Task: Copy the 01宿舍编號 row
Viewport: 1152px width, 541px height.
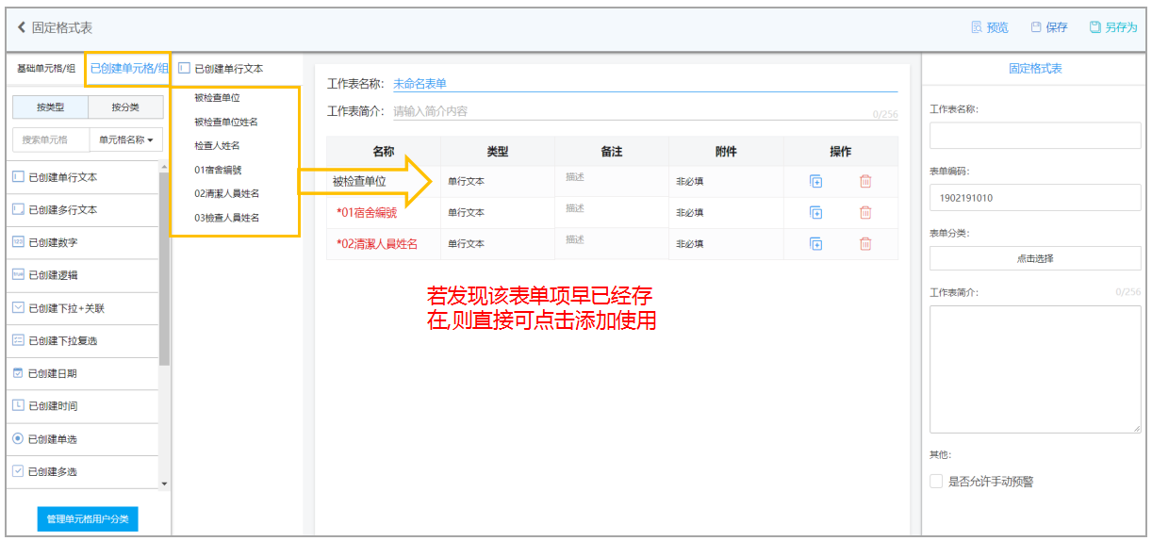Action: (816, 212)
